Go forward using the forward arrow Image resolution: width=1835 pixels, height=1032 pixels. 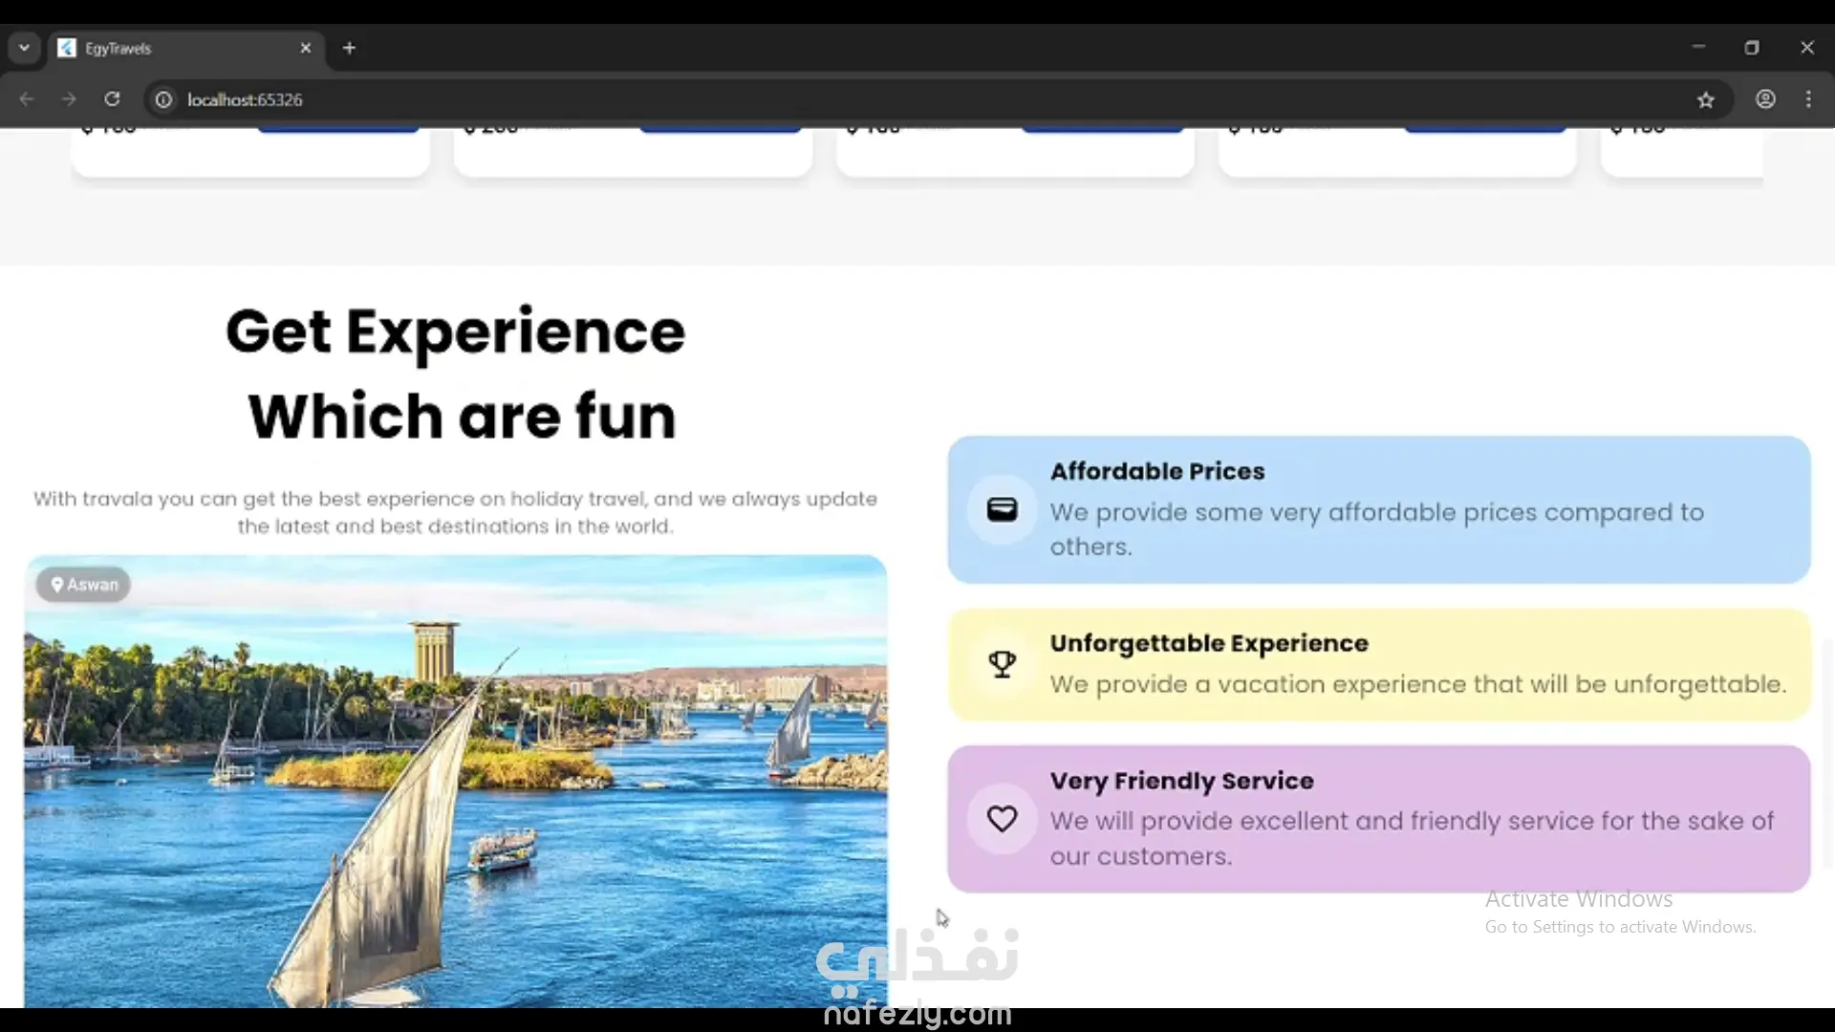(69, 99)
